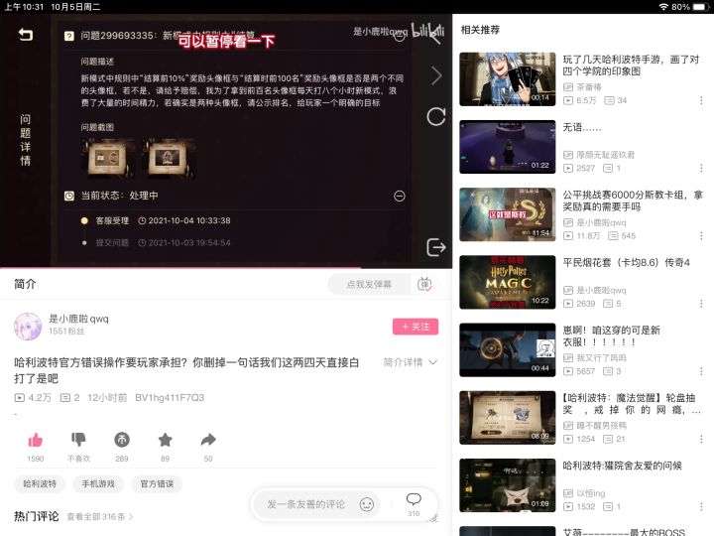The image size is (714, 536).
Task: Open 惠啊！咱这穿的可是新衣服 video thumbnail
Action: (x=508, y=350)
